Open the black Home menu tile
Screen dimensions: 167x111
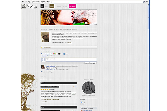click(x=42, y=6)
